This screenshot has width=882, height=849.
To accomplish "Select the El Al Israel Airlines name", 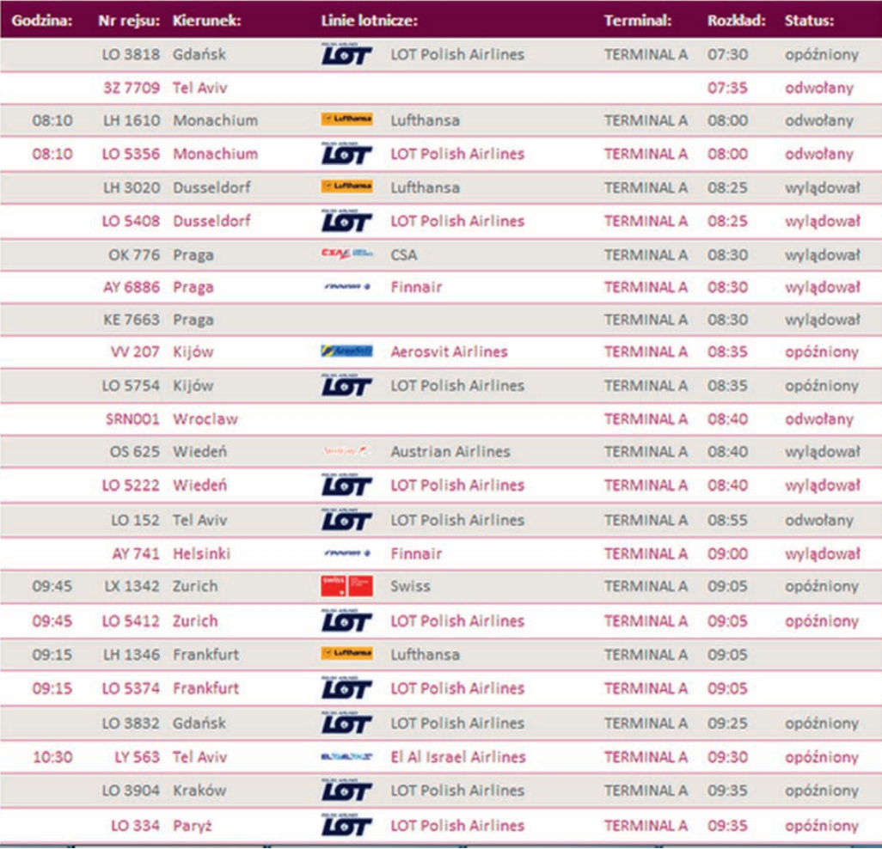I will coord(457,757).
